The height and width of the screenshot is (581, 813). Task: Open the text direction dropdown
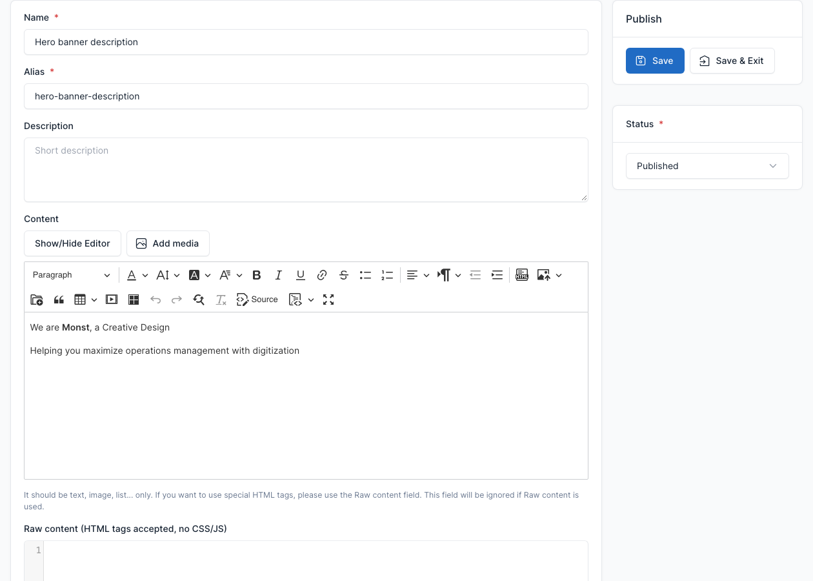click(x=449, y=275)
